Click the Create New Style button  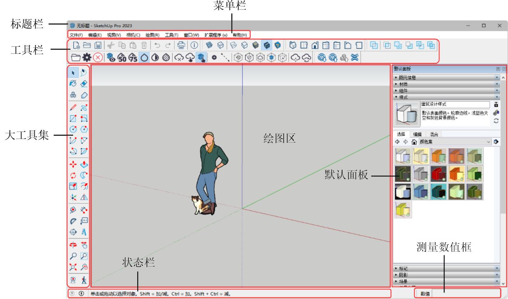coord(496,113)
